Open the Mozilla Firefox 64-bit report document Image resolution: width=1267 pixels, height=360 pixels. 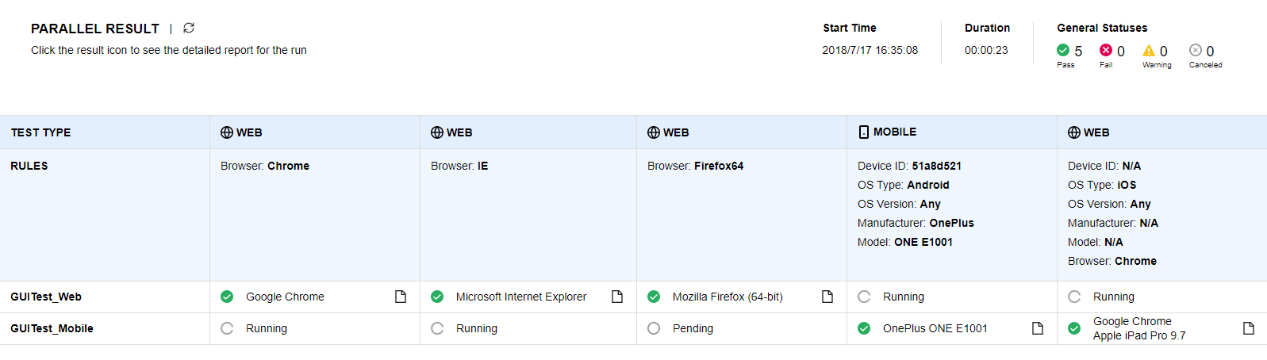(827, 297)
